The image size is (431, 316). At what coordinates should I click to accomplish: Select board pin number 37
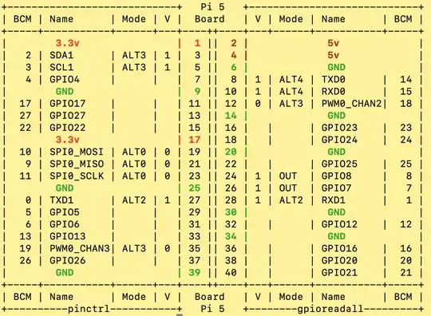(195, 261)
